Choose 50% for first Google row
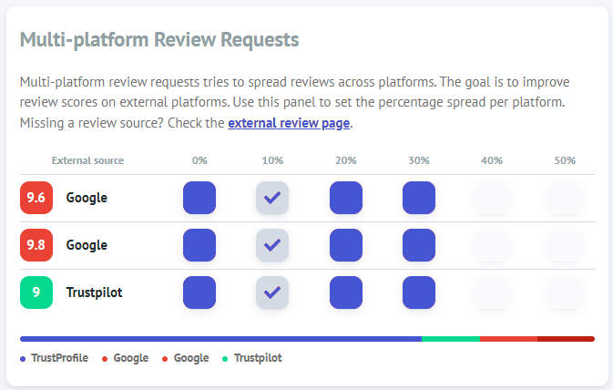 tap(564, 198)
